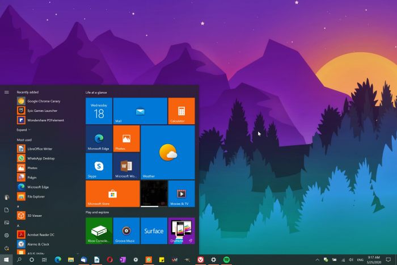Viewport: 397px width, 265px height.
Task: Open Settings gear in the Start sidebar
Action: (7, 235)
